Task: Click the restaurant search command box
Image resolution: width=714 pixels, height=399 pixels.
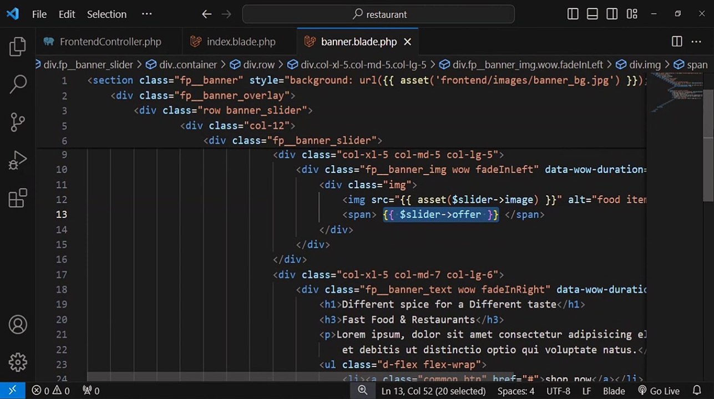Action: [x=378, y=14]
